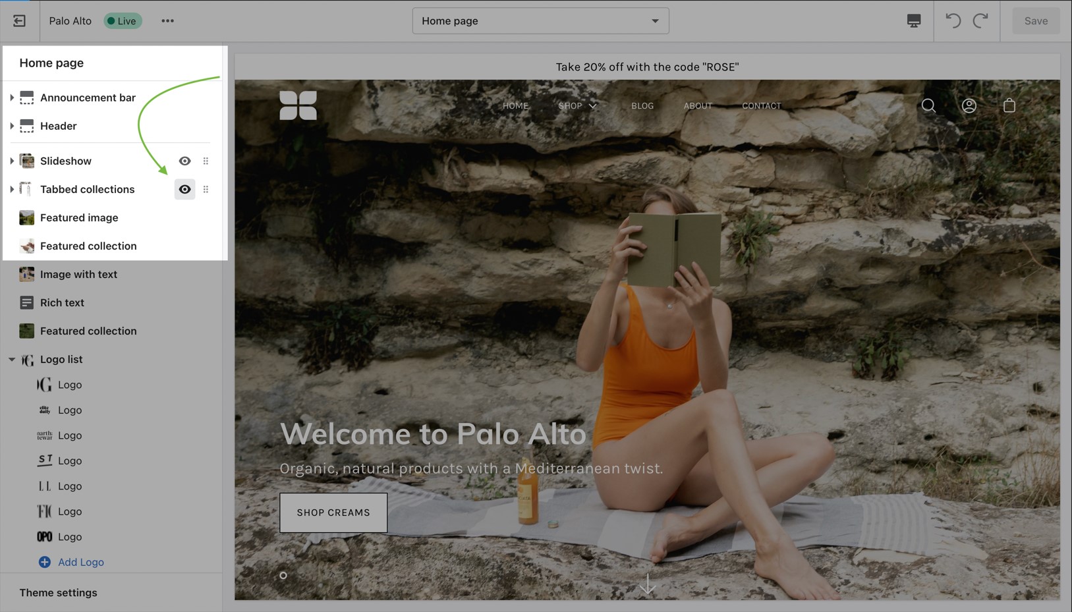The height and width of the screenshot is (612, 1072).
Task: Select the Rich text section
Action: click(x=62, y=303)
